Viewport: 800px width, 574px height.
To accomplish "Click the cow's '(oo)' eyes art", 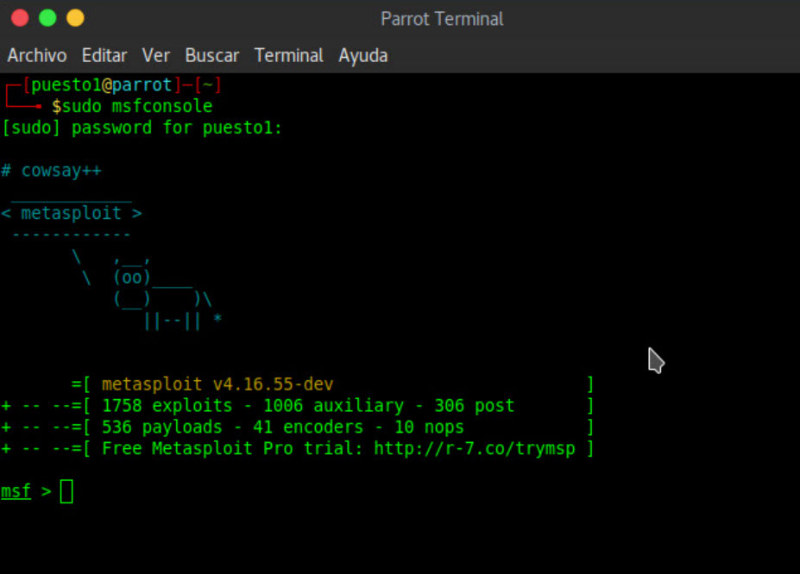I will click(132, 278).
